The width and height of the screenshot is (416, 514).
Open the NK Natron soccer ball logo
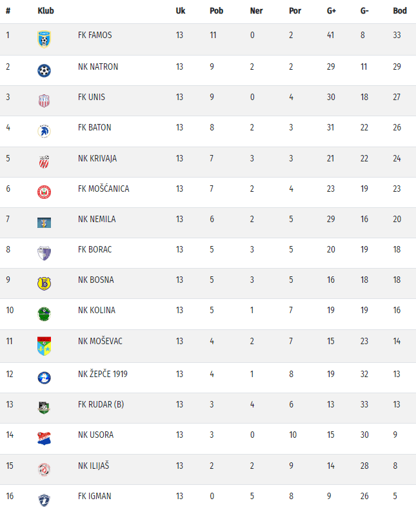point(44,71)
